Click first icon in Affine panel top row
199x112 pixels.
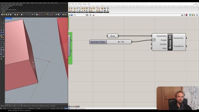pos(70,8)
